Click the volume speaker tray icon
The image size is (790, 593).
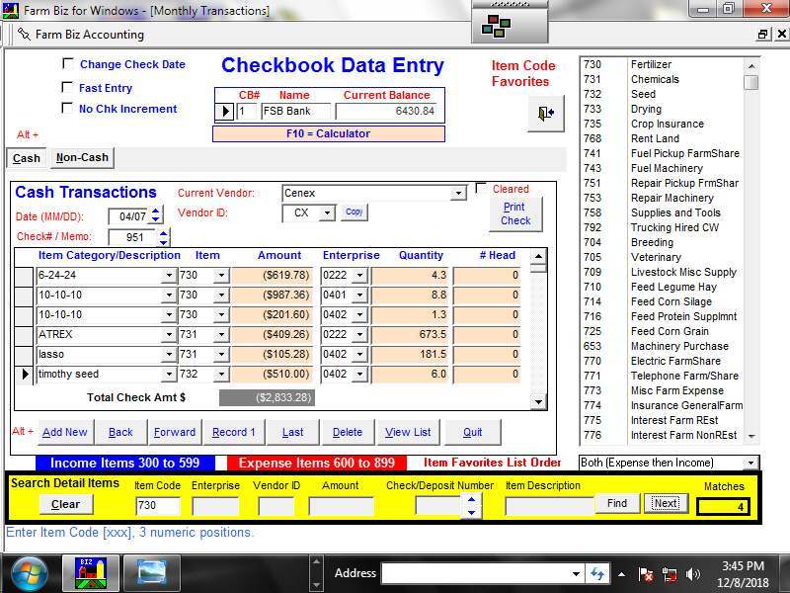click(x=693, y=574)
